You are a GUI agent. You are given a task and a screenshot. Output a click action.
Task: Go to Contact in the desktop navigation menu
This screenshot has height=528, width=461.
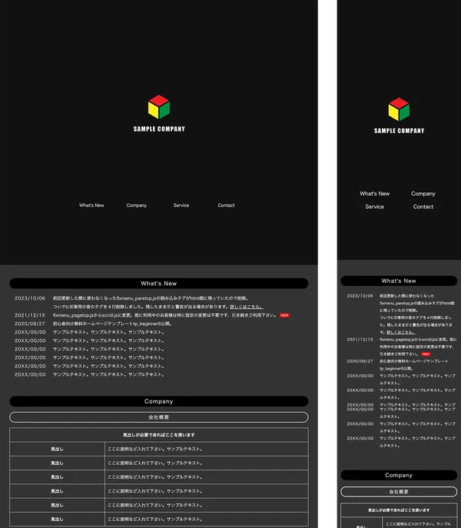click(x=226, y=205)
